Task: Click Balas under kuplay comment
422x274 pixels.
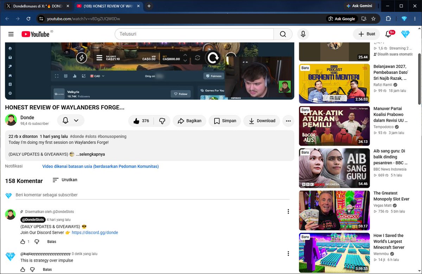Action: [47, 269]
